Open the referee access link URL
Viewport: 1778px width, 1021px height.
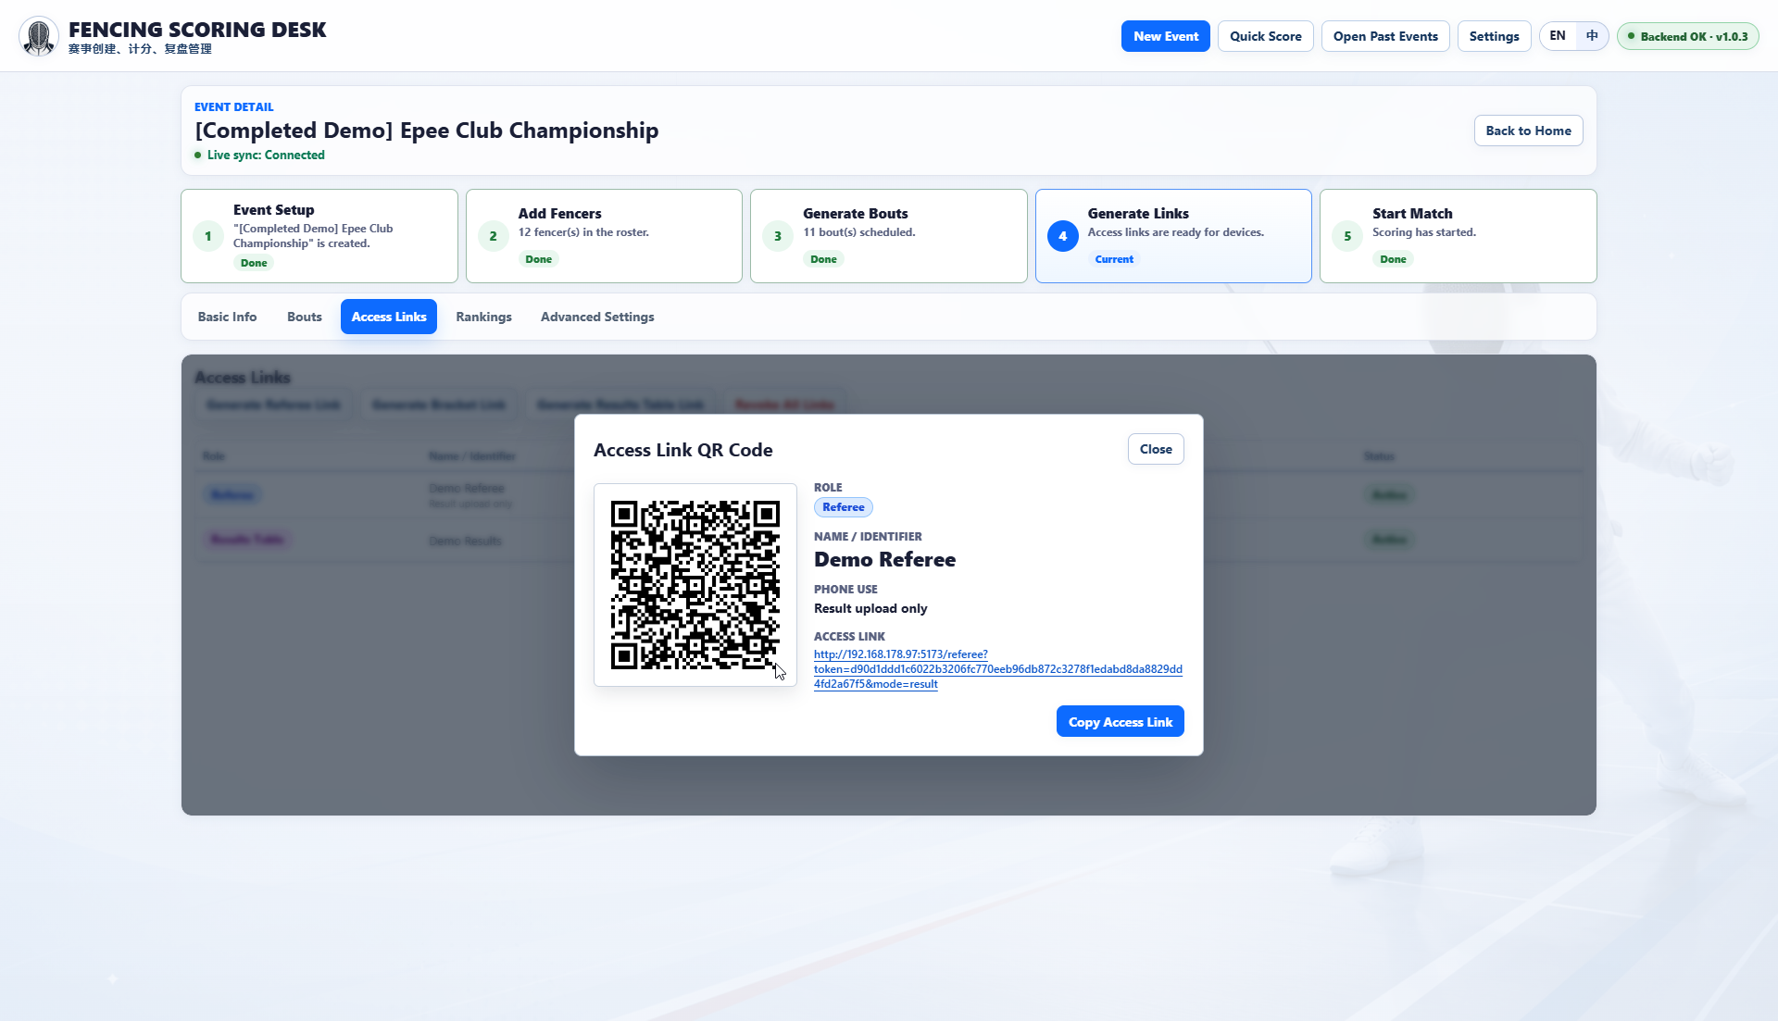997,669
